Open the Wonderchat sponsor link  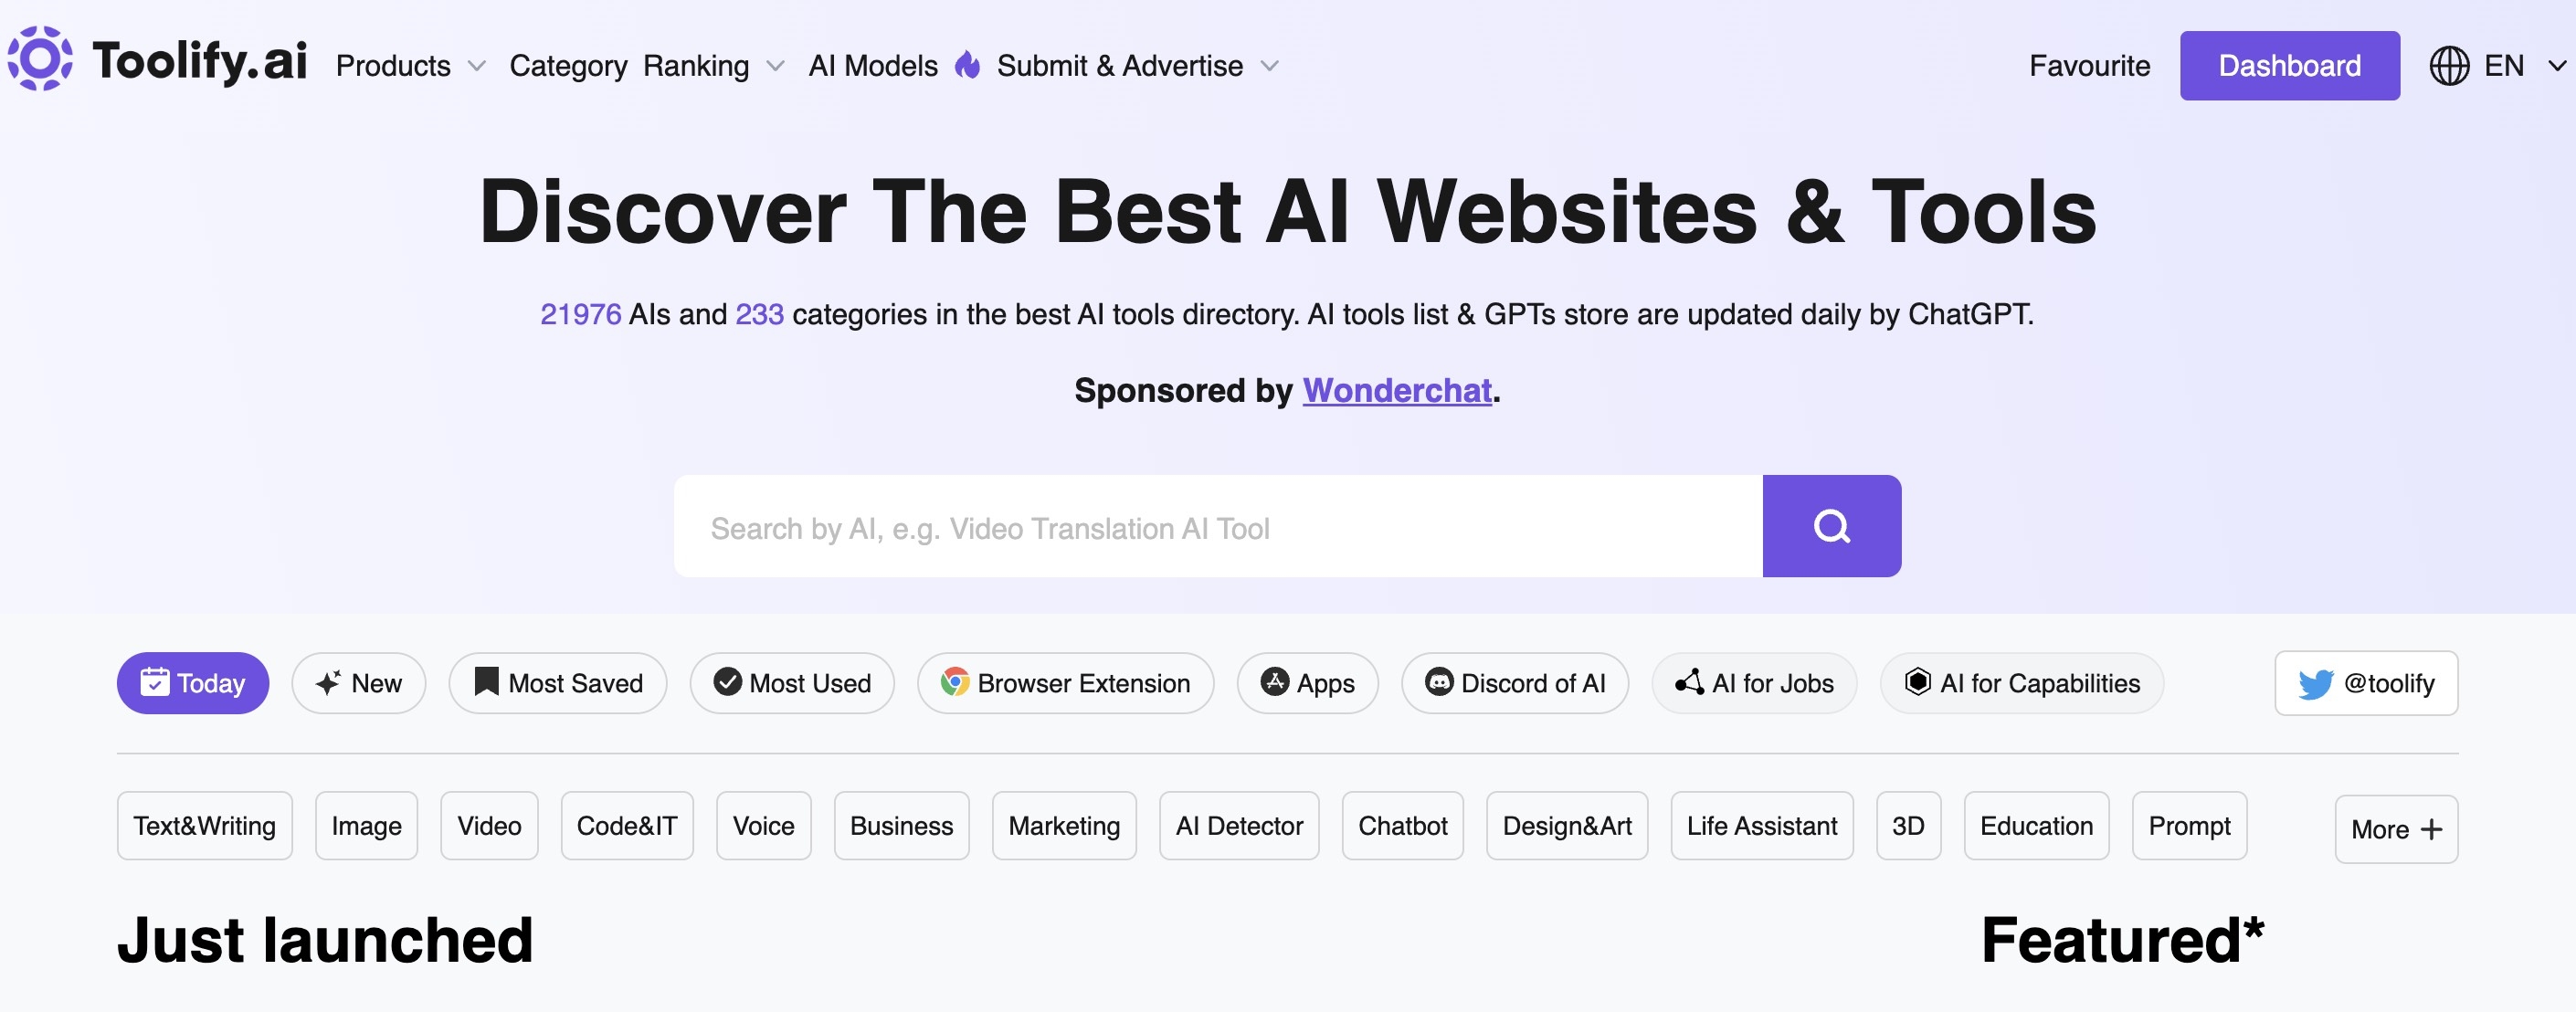[1396, 390]
